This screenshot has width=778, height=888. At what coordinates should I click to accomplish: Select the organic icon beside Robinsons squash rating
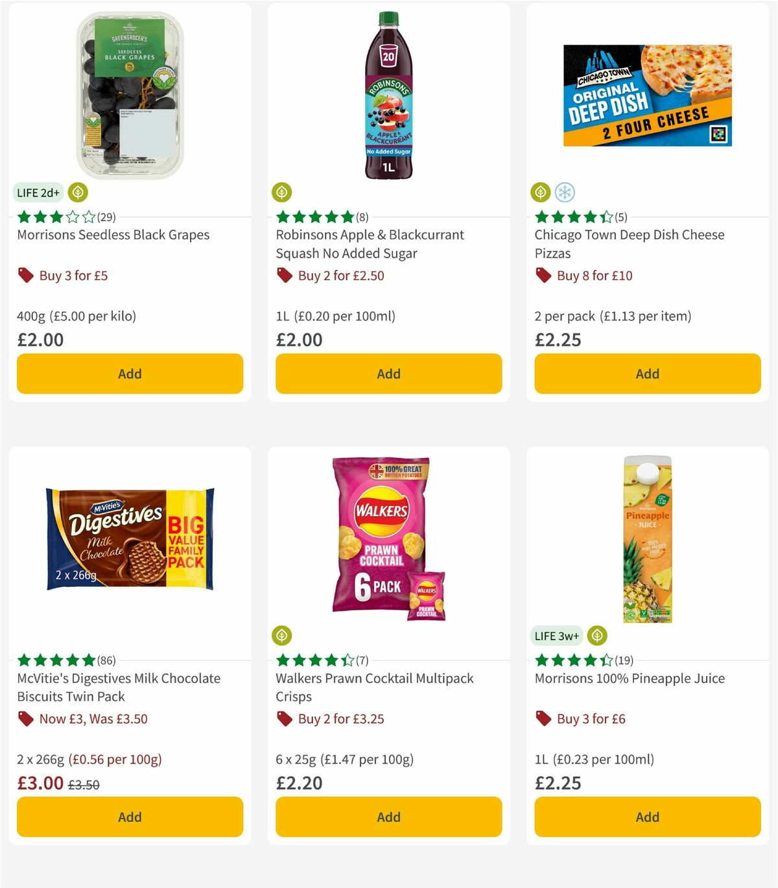(x=282, y=192)
